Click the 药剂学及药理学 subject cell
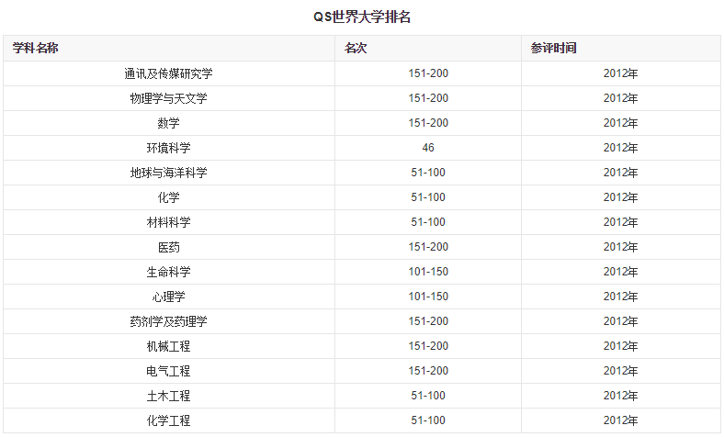This screenshot has height=437, width=724. 168,321
